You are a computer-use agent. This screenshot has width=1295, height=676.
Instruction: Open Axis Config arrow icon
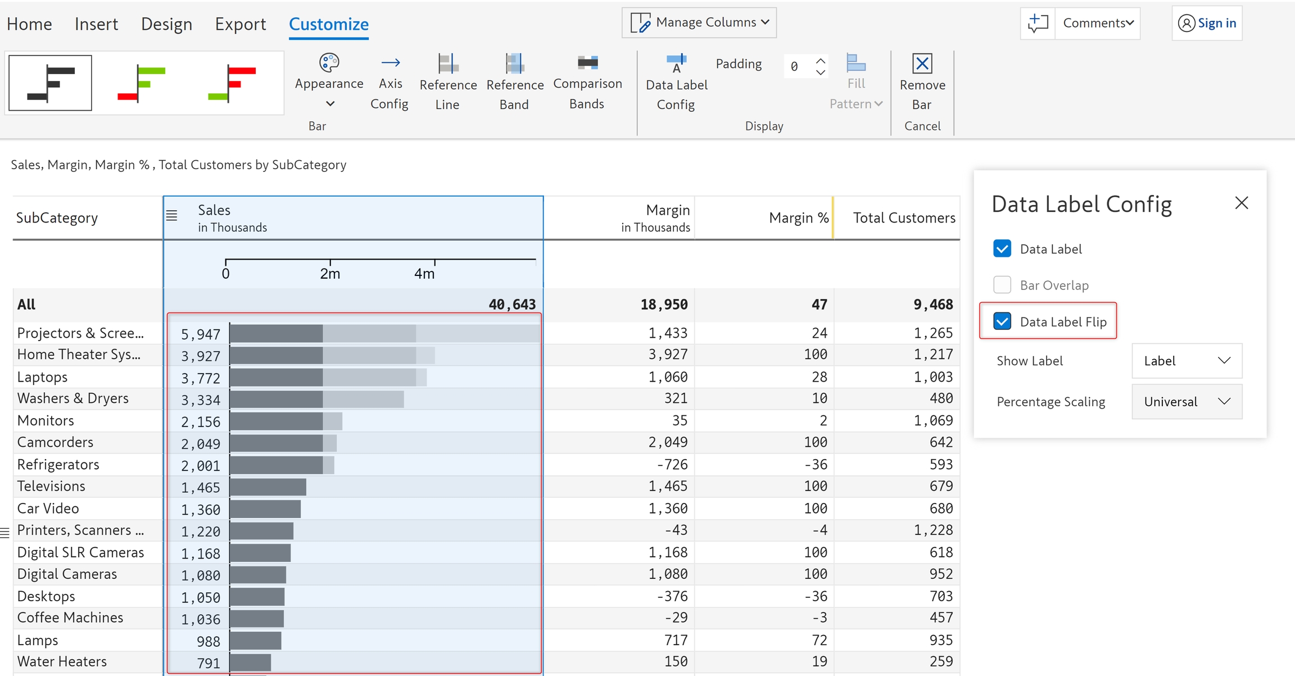click(390, 63)
